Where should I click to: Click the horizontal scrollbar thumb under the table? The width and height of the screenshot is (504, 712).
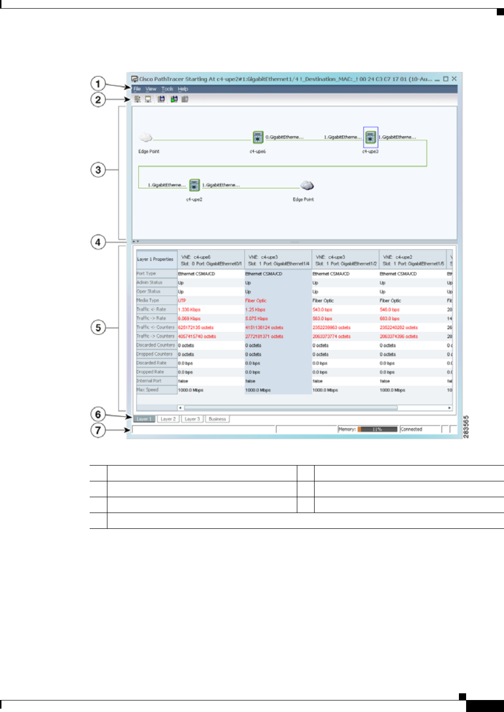click(x=291, y=408)
